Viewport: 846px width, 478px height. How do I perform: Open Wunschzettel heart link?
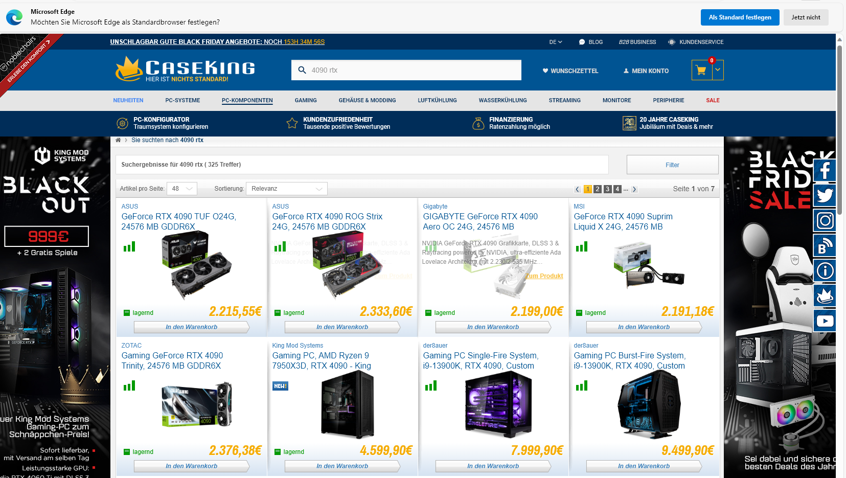(570, 71)
